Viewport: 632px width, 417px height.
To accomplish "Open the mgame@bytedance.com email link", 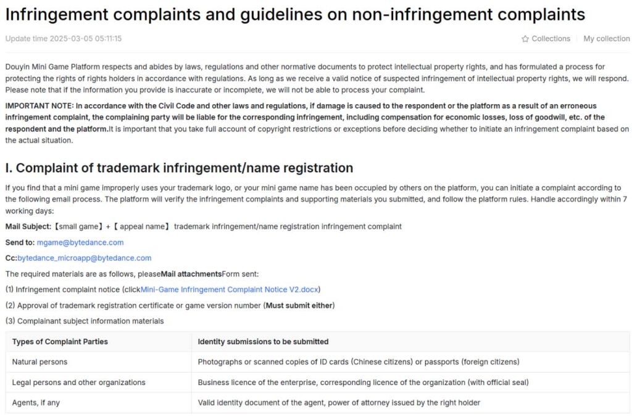I will 80,242.
